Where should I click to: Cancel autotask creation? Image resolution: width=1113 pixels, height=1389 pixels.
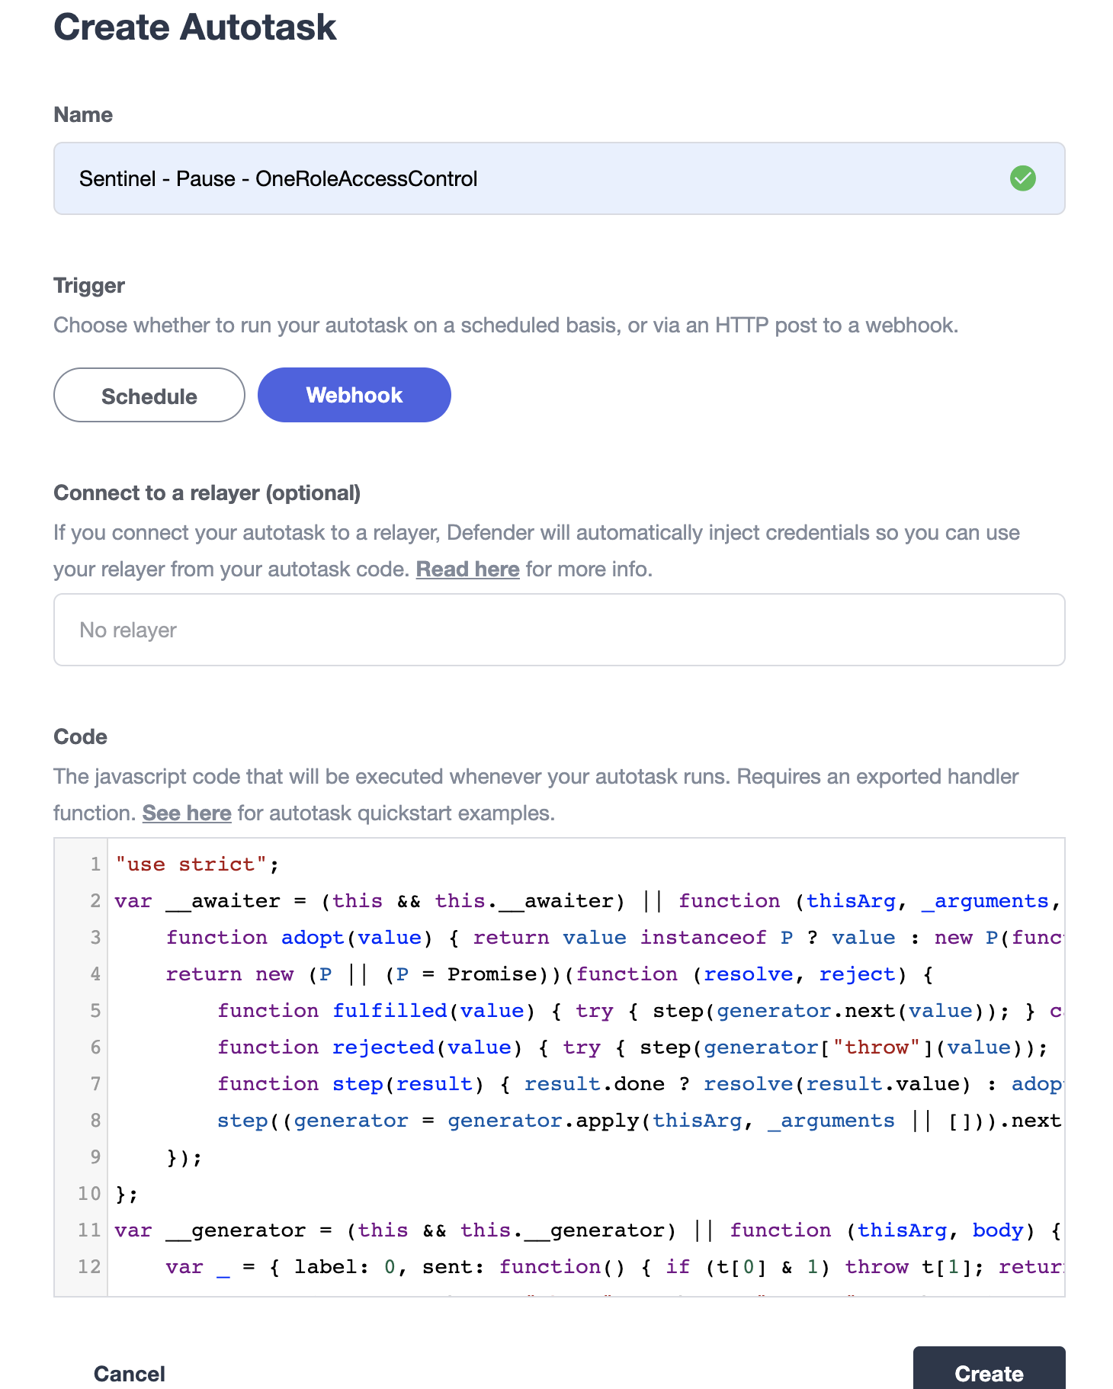[x=129, y=1374]
